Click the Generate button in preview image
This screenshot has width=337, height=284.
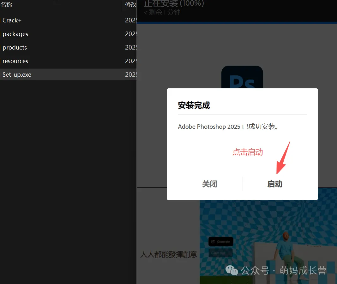click(221, 242)
